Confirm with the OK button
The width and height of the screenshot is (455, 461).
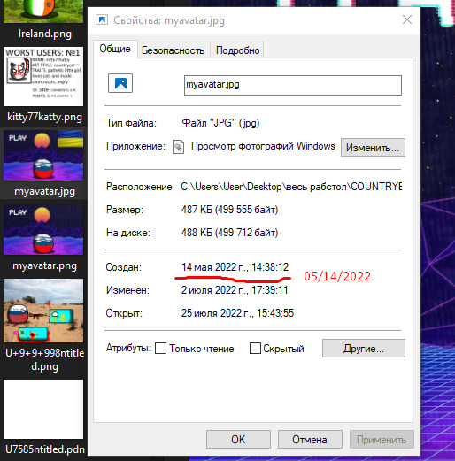click(238, 440)
